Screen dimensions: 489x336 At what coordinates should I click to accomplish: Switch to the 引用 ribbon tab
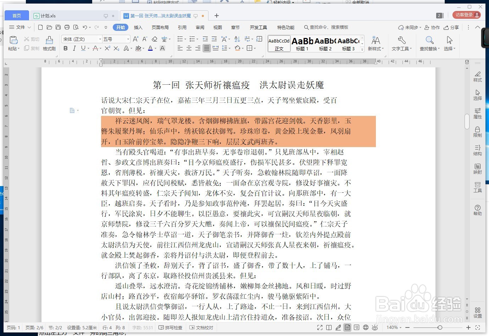[182, 27]
